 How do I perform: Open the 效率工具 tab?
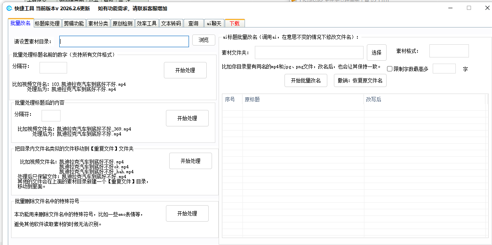(147, 23)
